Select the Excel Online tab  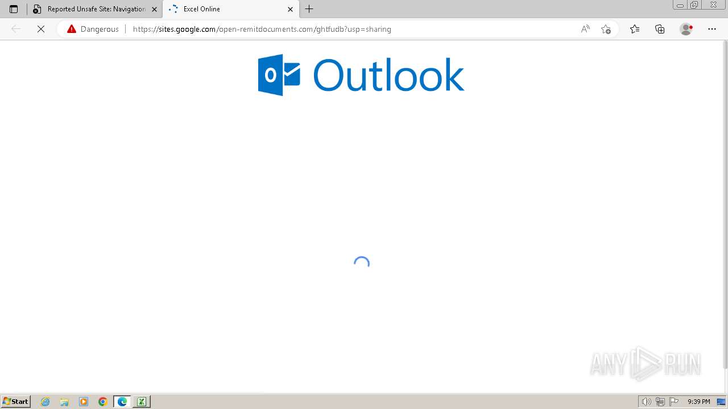pos(230,9)
